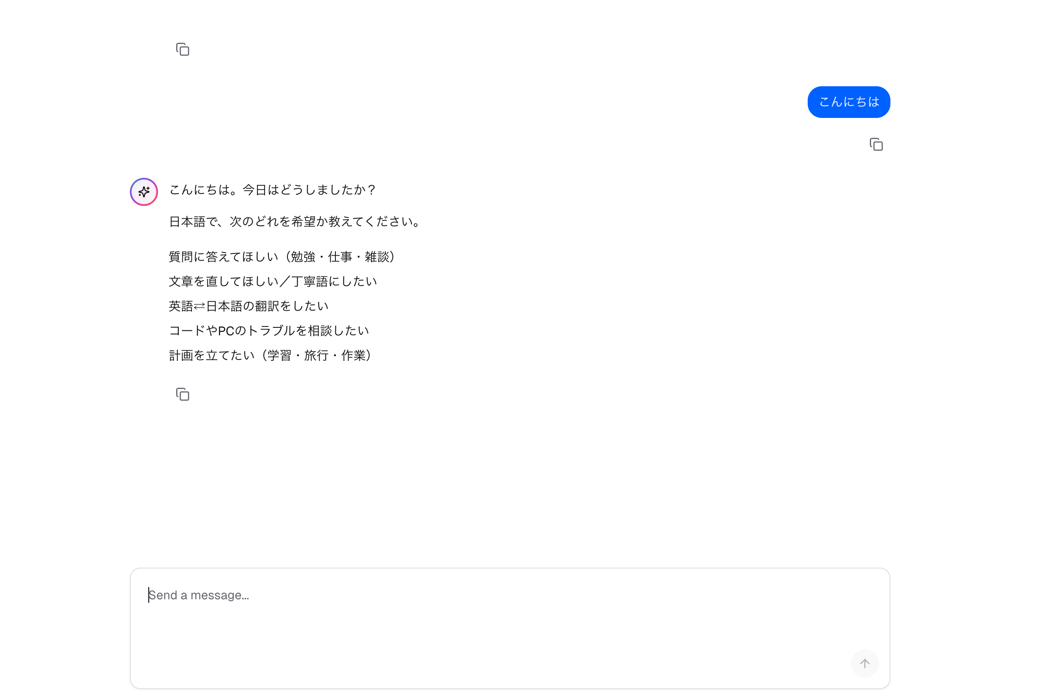Click the greeting text こんにちは。今日はどうしましたか？
This screenshot has width=1037, height=697.
tap(272, 189)
